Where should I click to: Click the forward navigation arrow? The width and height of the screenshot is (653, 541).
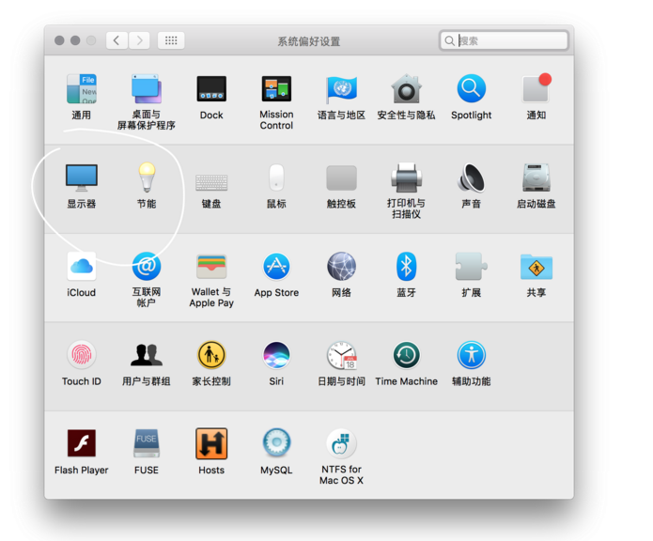[139, 40]
